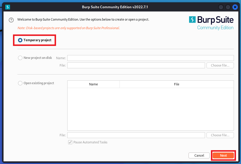
Task: Select New project on disk option
Action: [20, 58]
